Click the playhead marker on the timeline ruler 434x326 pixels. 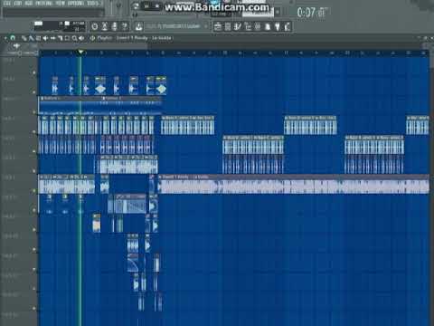click(80, 53)
